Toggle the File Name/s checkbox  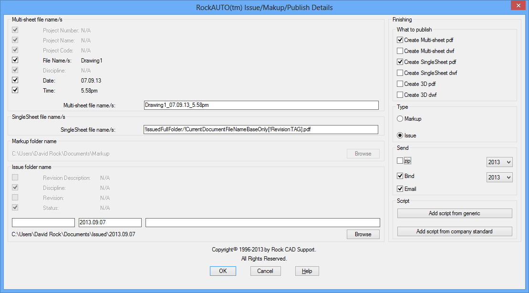pyautogui.click(x=15, y=60)
